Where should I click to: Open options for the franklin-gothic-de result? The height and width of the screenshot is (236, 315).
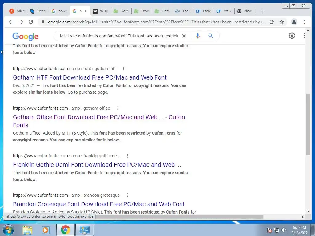[x=128, y=156]
